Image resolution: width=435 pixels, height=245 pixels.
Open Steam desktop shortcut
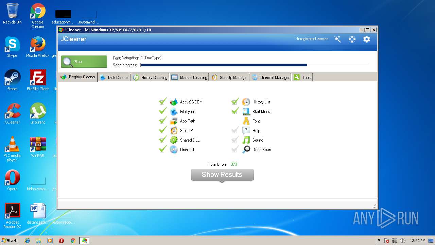[12, 80]
